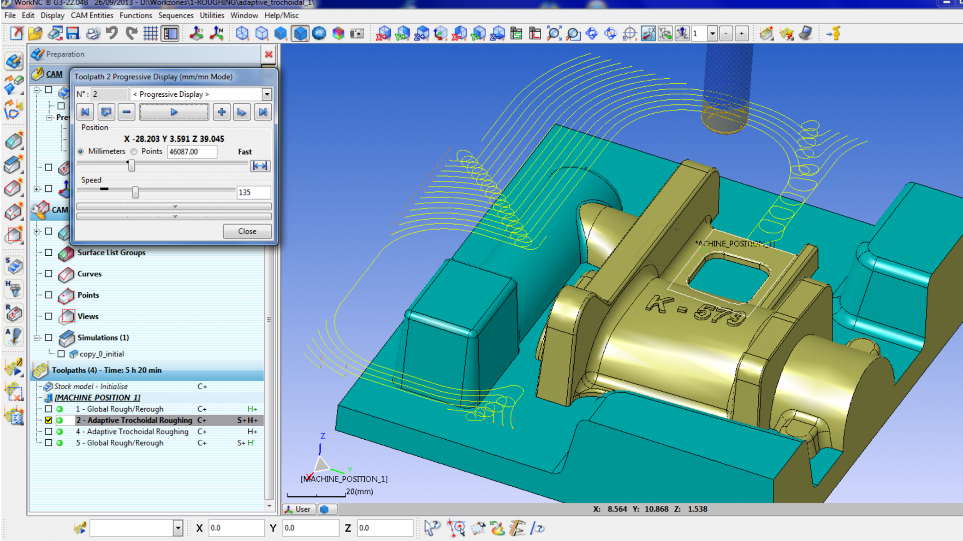Uncheck toolpath 2 Adaptive Trochoidal Roughing
Viewport: 963px width, 541px height.
pos(49,420)
